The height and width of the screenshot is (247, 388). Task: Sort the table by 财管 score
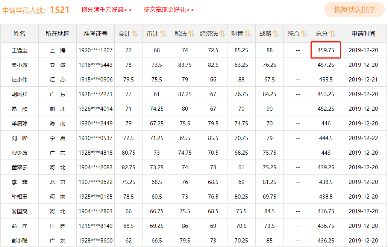[x=243, y=33]
